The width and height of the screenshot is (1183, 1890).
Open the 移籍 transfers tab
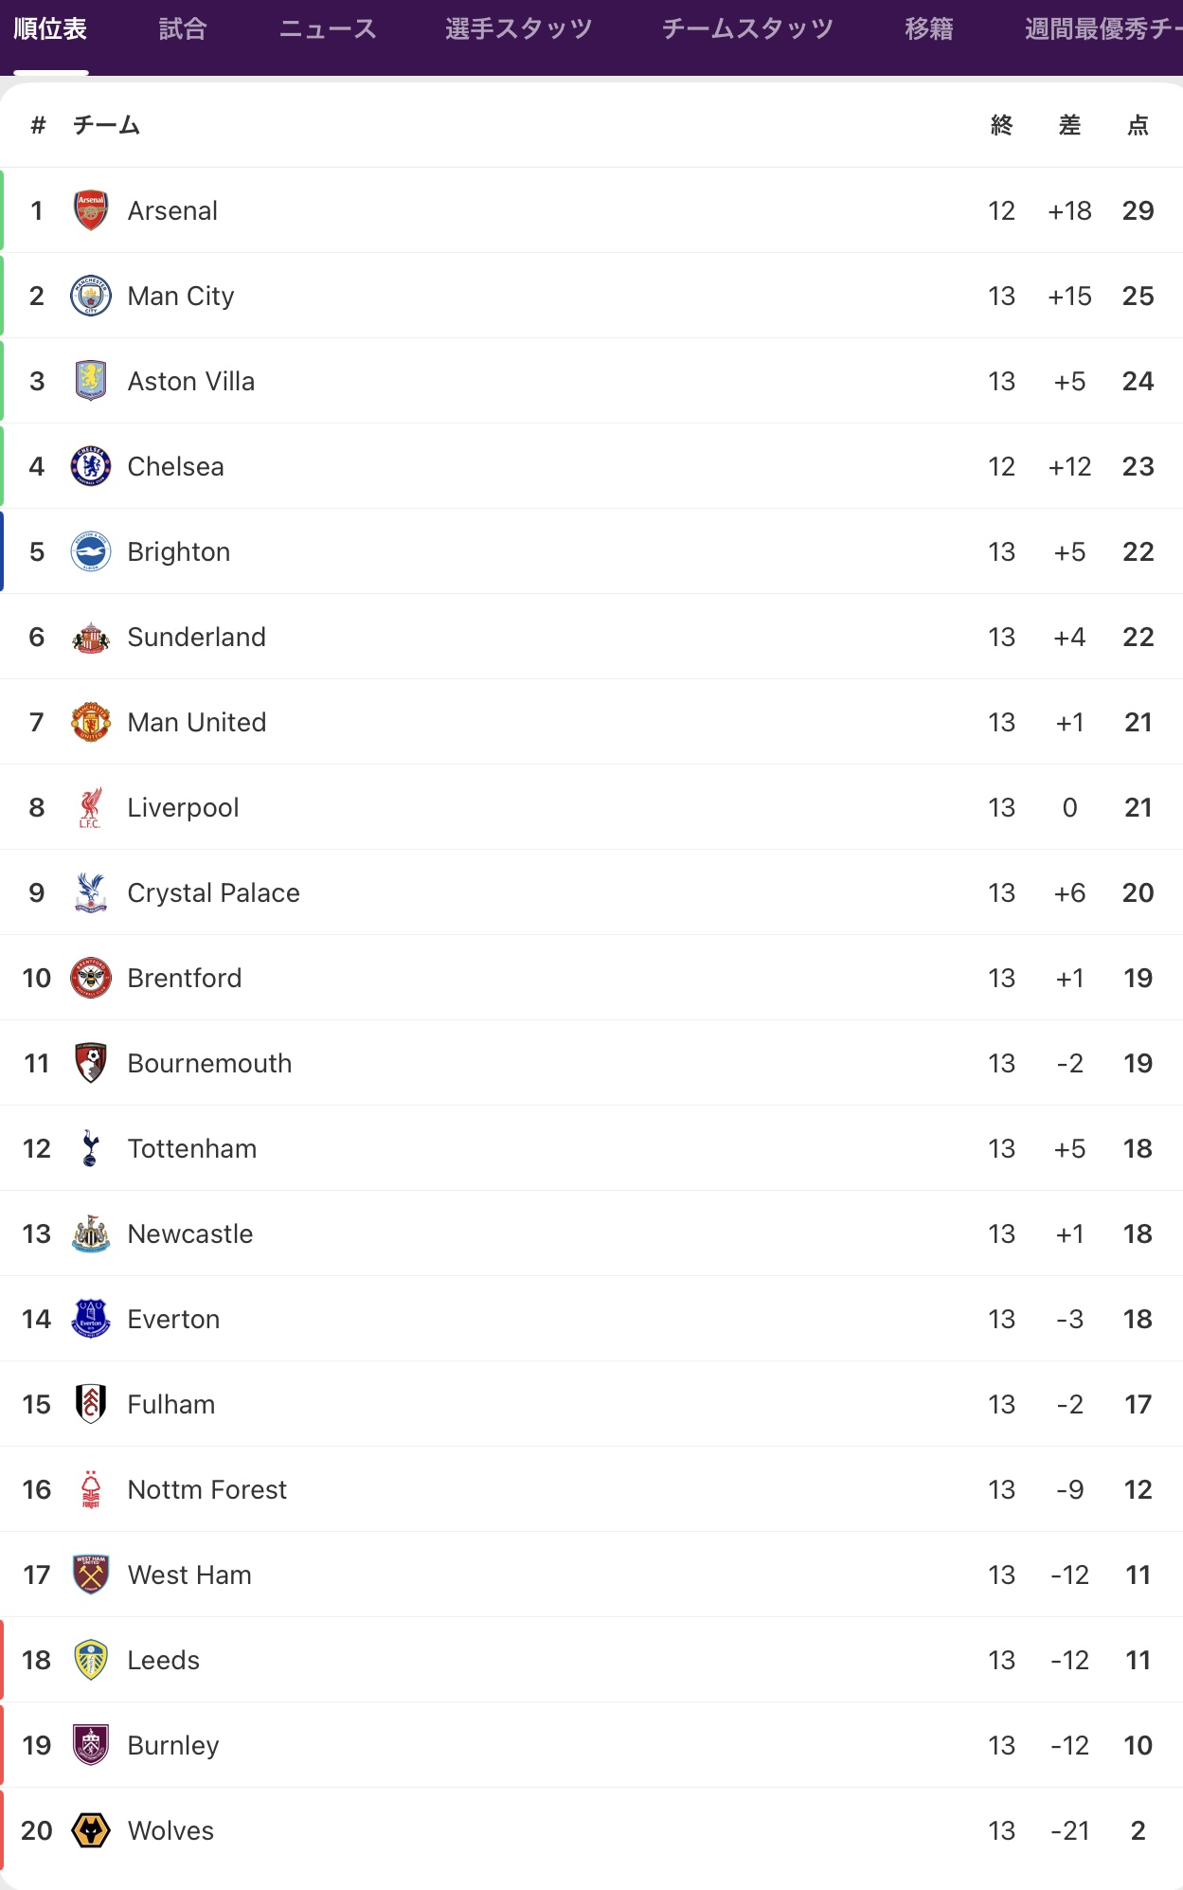928,30
